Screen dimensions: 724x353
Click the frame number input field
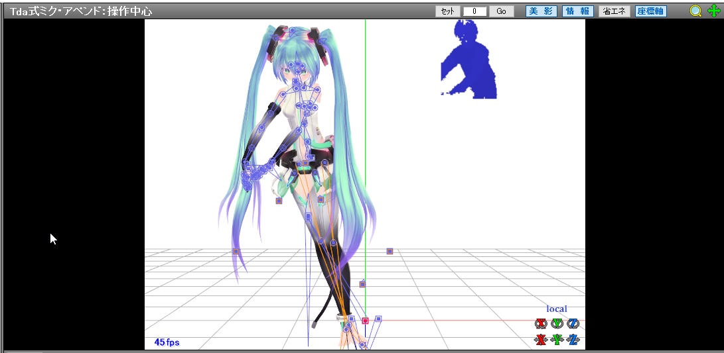(x=474, y=11)
